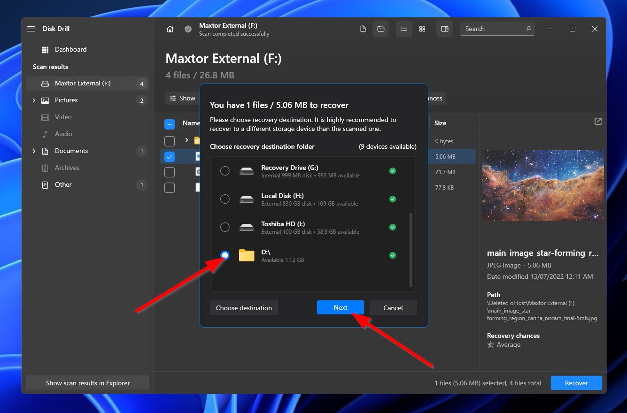Select the grid view layout icon
Screen dimensions: 627x413
(422, 29)
